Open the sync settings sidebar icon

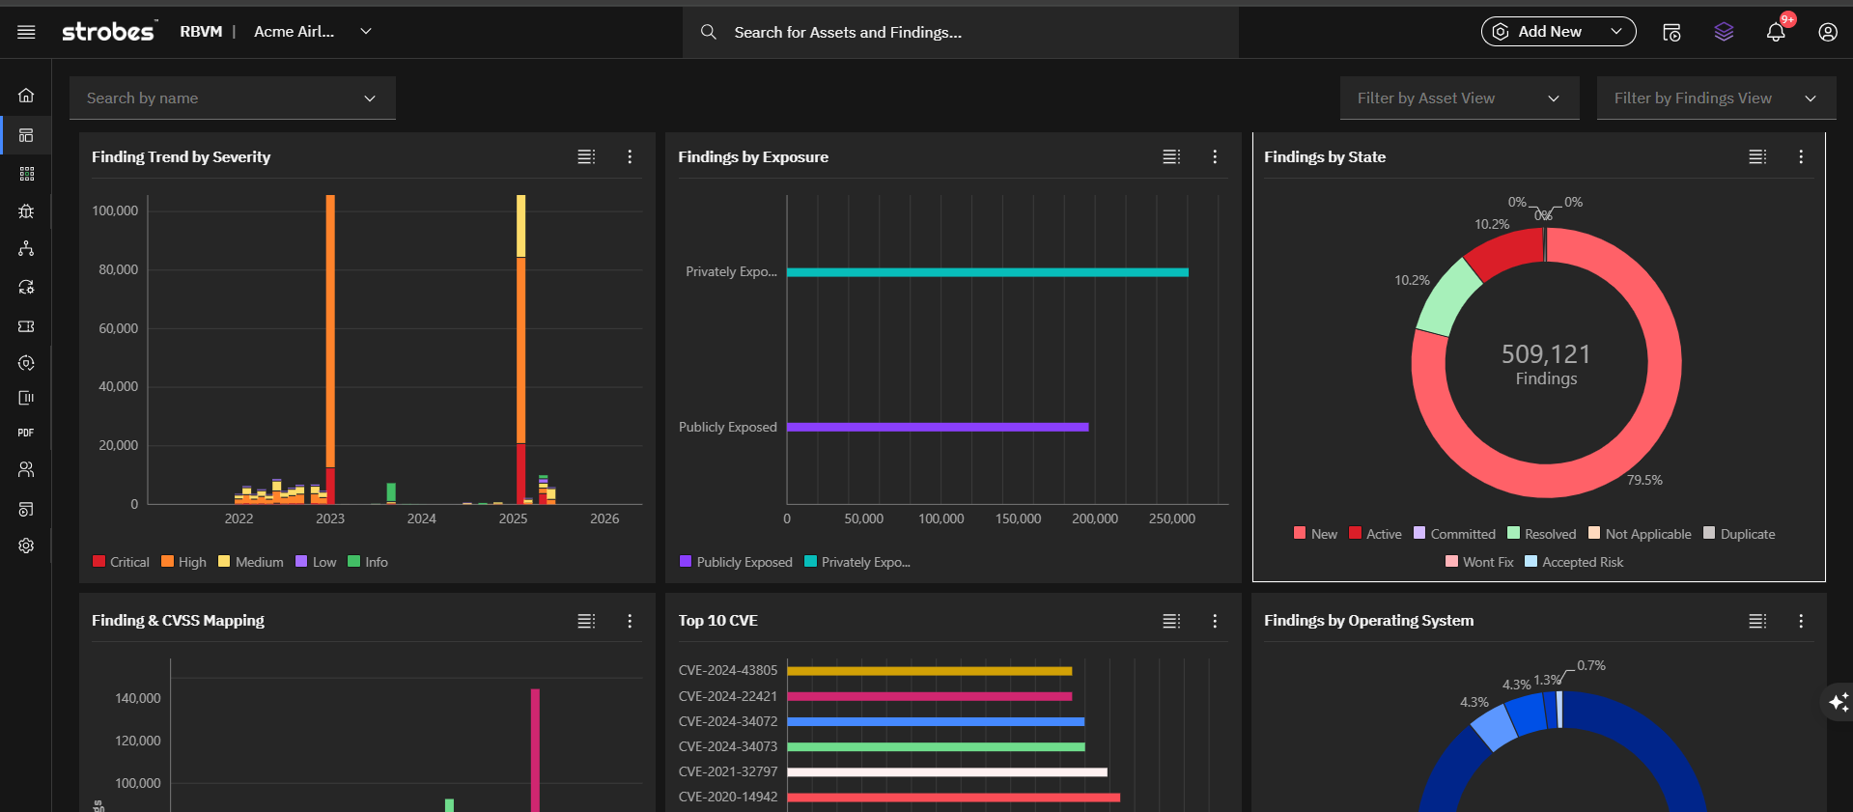(26, 287)
